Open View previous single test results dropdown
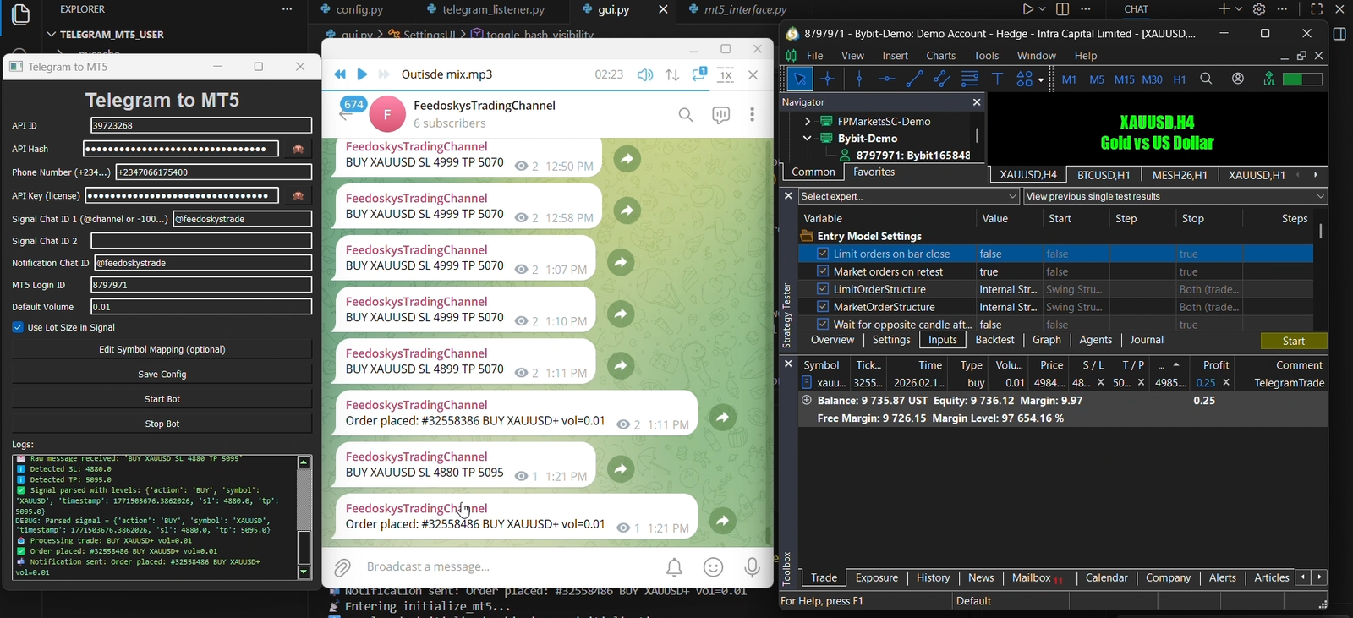 tap(1175, 196)
